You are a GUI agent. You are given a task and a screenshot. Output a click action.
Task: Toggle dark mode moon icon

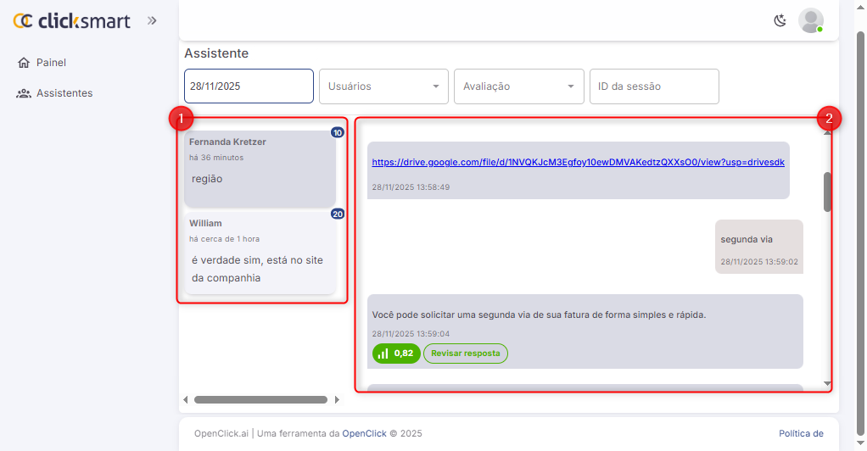coord(780,20)
